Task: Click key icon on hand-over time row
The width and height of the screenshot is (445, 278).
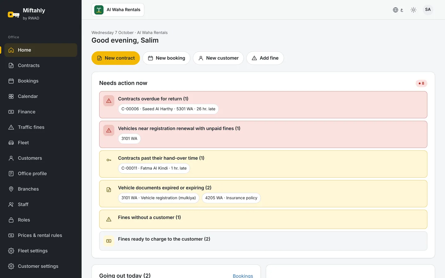Action: tap(109, 160)
